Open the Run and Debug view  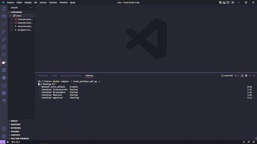point(4,39)
